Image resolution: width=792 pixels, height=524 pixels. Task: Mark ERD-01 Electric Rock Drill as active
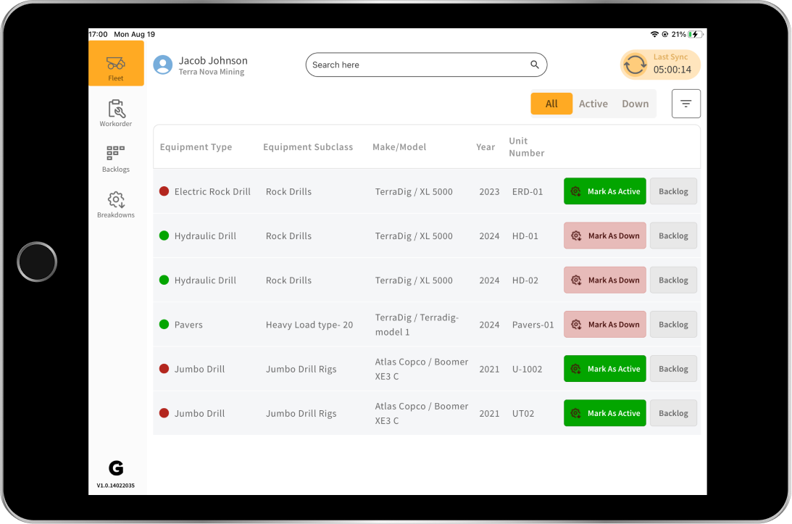point(604,191)
